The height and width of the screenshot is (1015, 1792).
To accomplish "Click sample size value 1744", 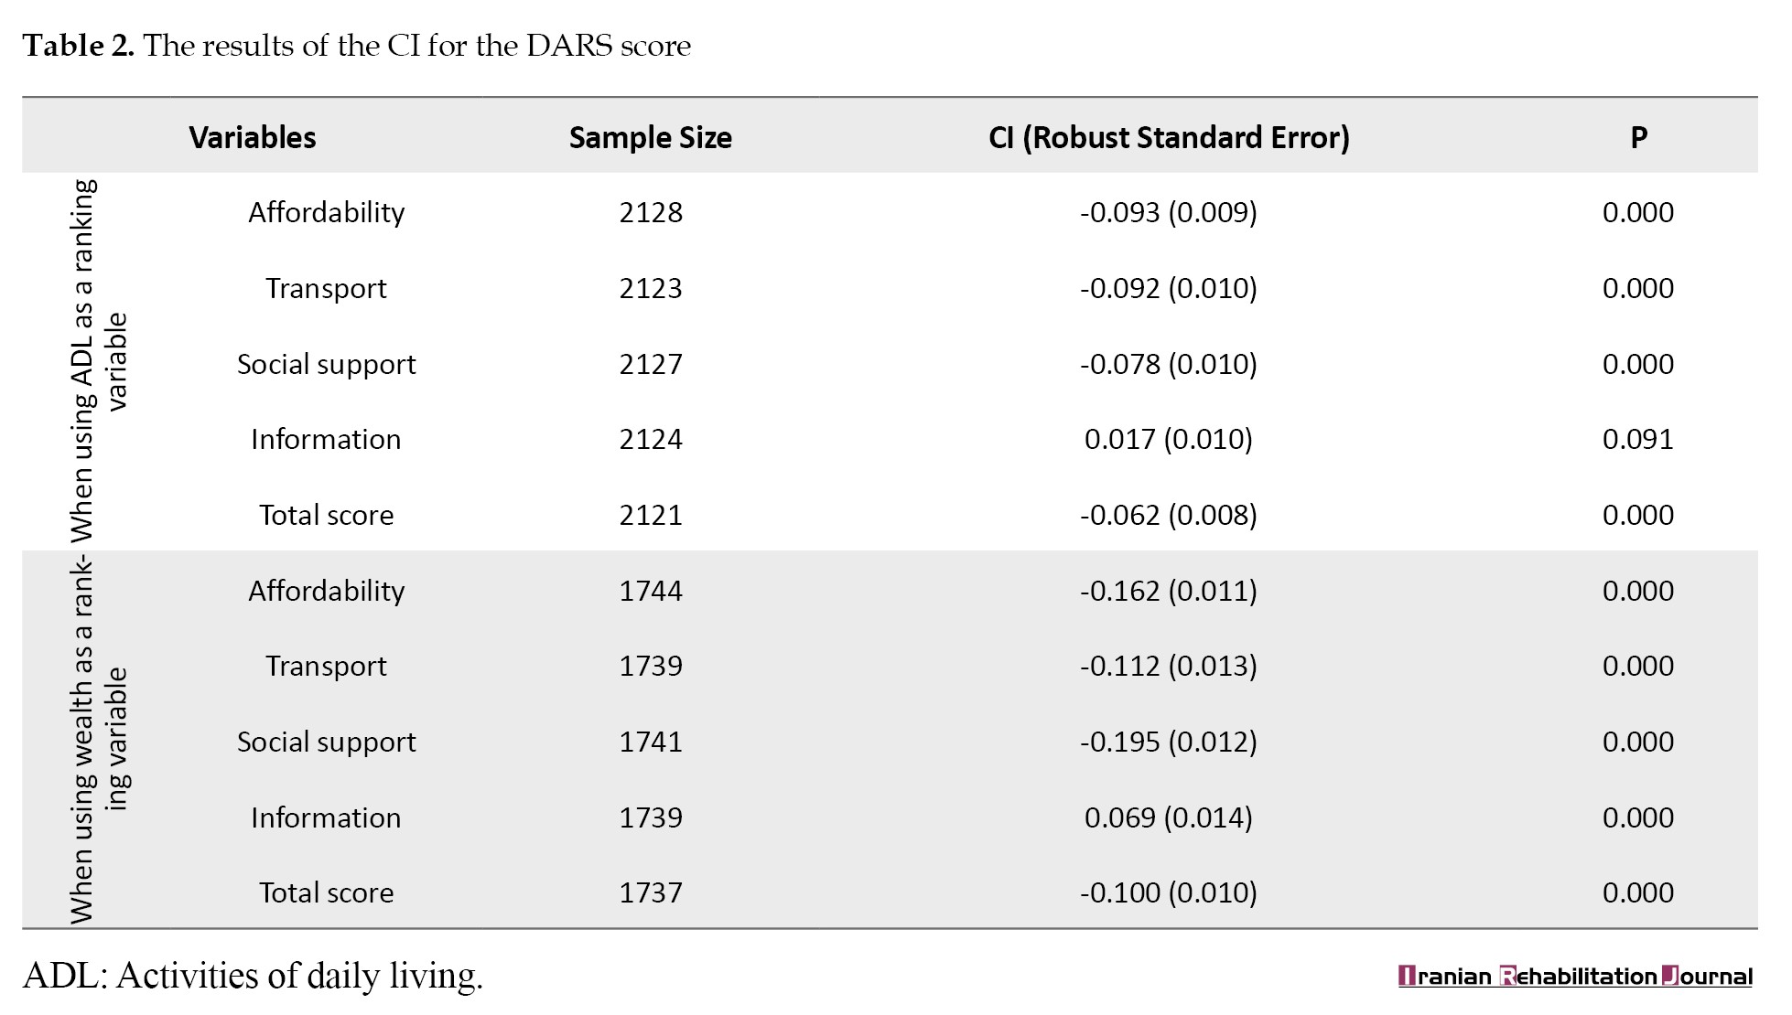I will (x=651, y=591).
